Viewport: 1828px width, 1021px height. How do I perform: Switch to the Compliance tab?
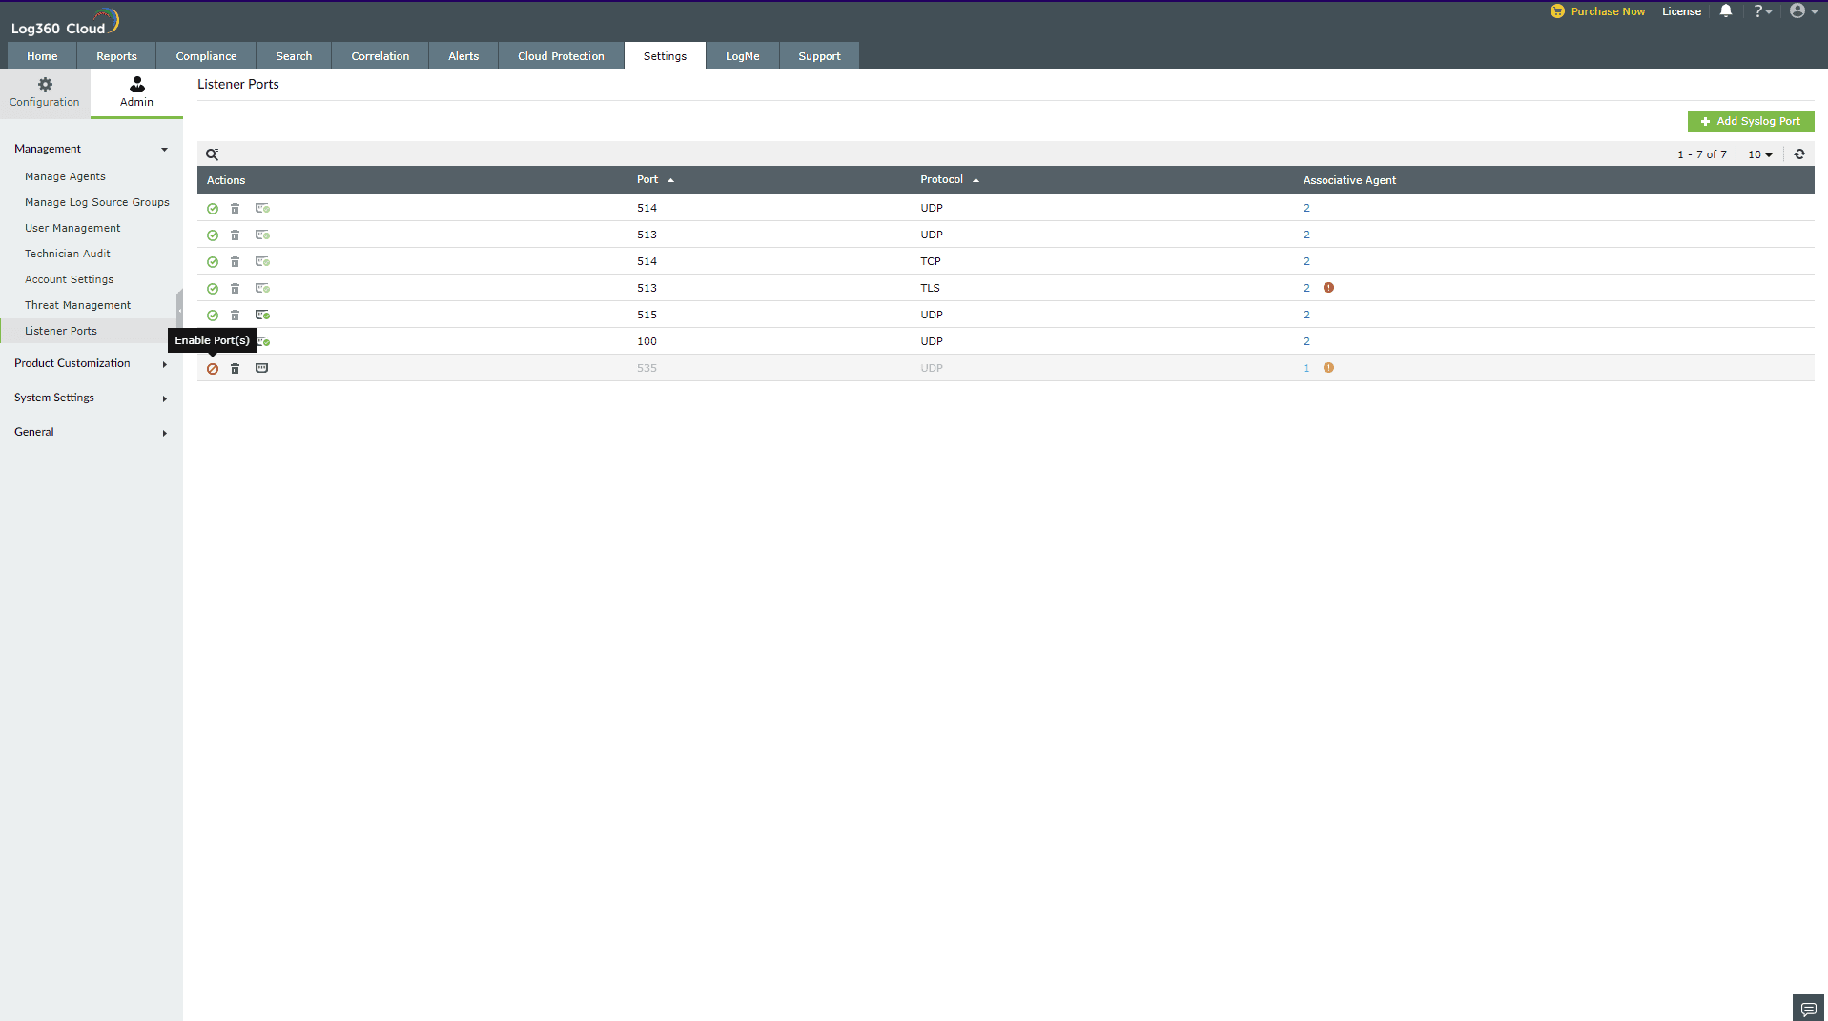pos(206,56)
